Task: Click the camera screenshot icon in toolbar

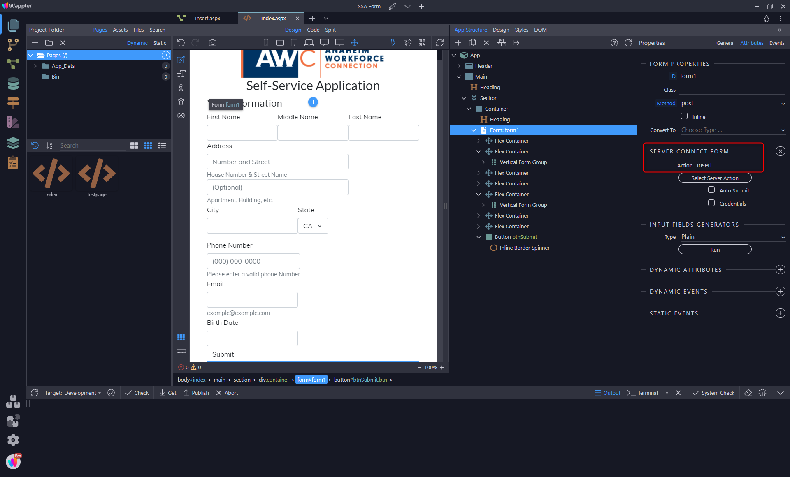Action: (x=213, y=43)
